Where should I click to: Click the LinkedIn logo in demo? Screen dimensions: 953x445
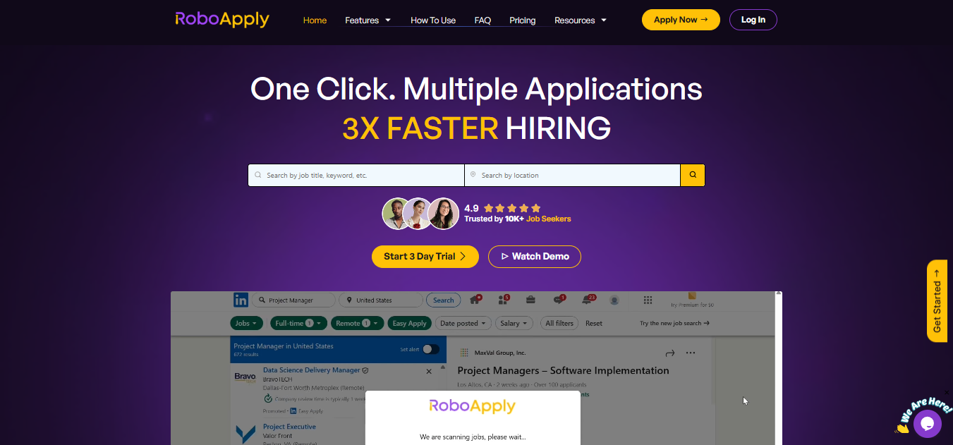pyautogui.click(x=241, y=300)
